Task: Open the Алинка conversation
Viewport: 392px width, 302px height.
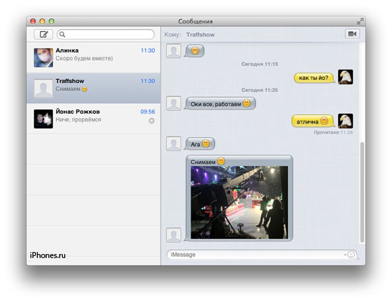Action: (93, 57)
